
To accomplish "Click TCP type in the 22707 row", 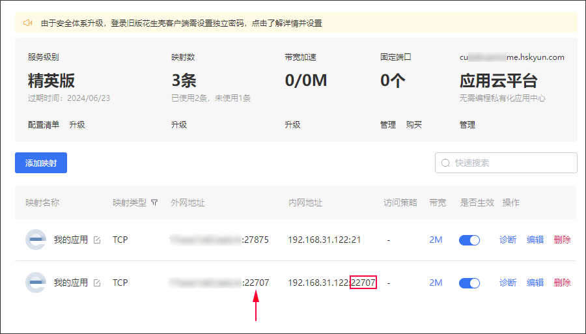I will pyautogui.click(x=120, y=283).
